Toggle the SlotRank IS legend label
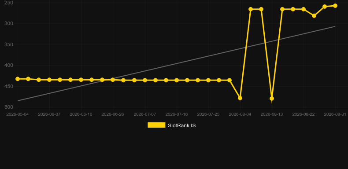Screen dimensions: 348x169 [182, 125]
